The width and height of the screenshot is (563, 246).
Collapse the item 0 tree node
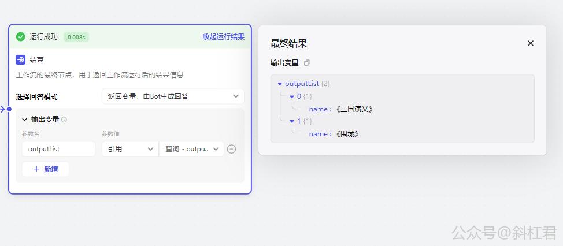[292, 96]
